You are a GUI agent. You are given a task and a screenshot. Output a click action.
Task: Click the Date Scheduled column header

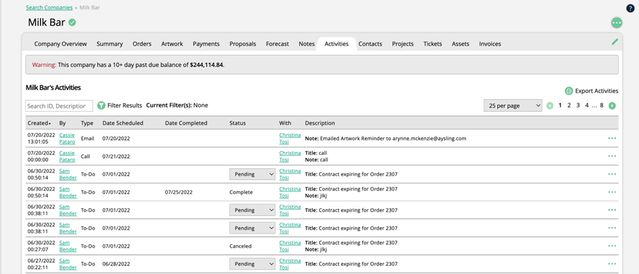click(x=123, y=123)
